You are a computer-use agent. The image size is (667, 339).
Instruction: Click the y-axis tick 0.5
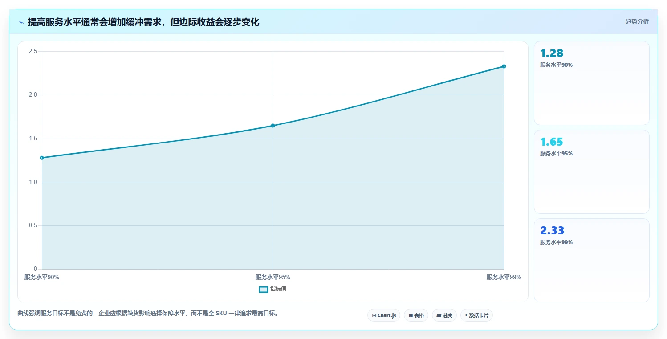pyautogui.click(x=33, y=225)
